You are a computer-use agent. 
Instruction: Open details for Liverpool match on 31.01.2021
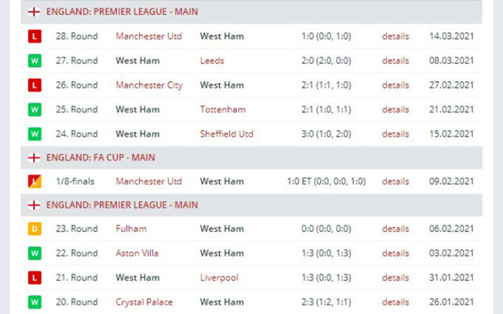click(395, 278)
